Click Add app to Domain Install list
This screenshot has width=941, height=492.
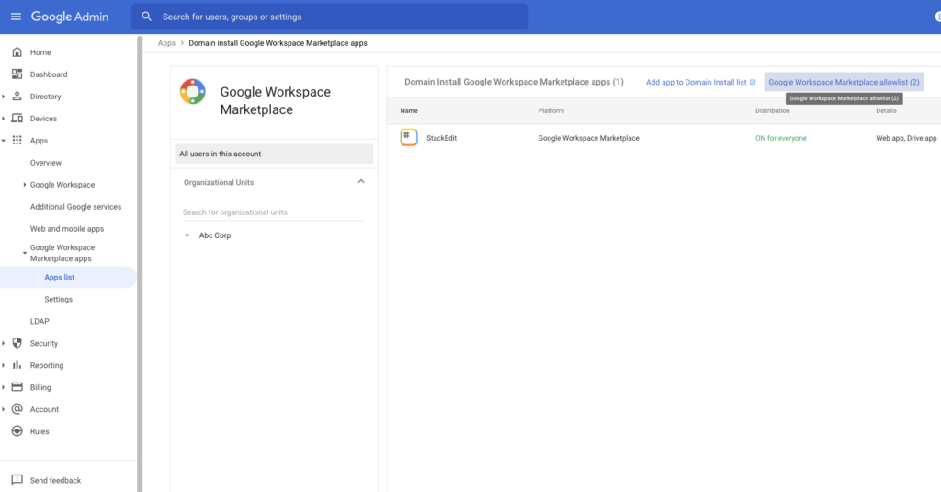pos(697,82)
